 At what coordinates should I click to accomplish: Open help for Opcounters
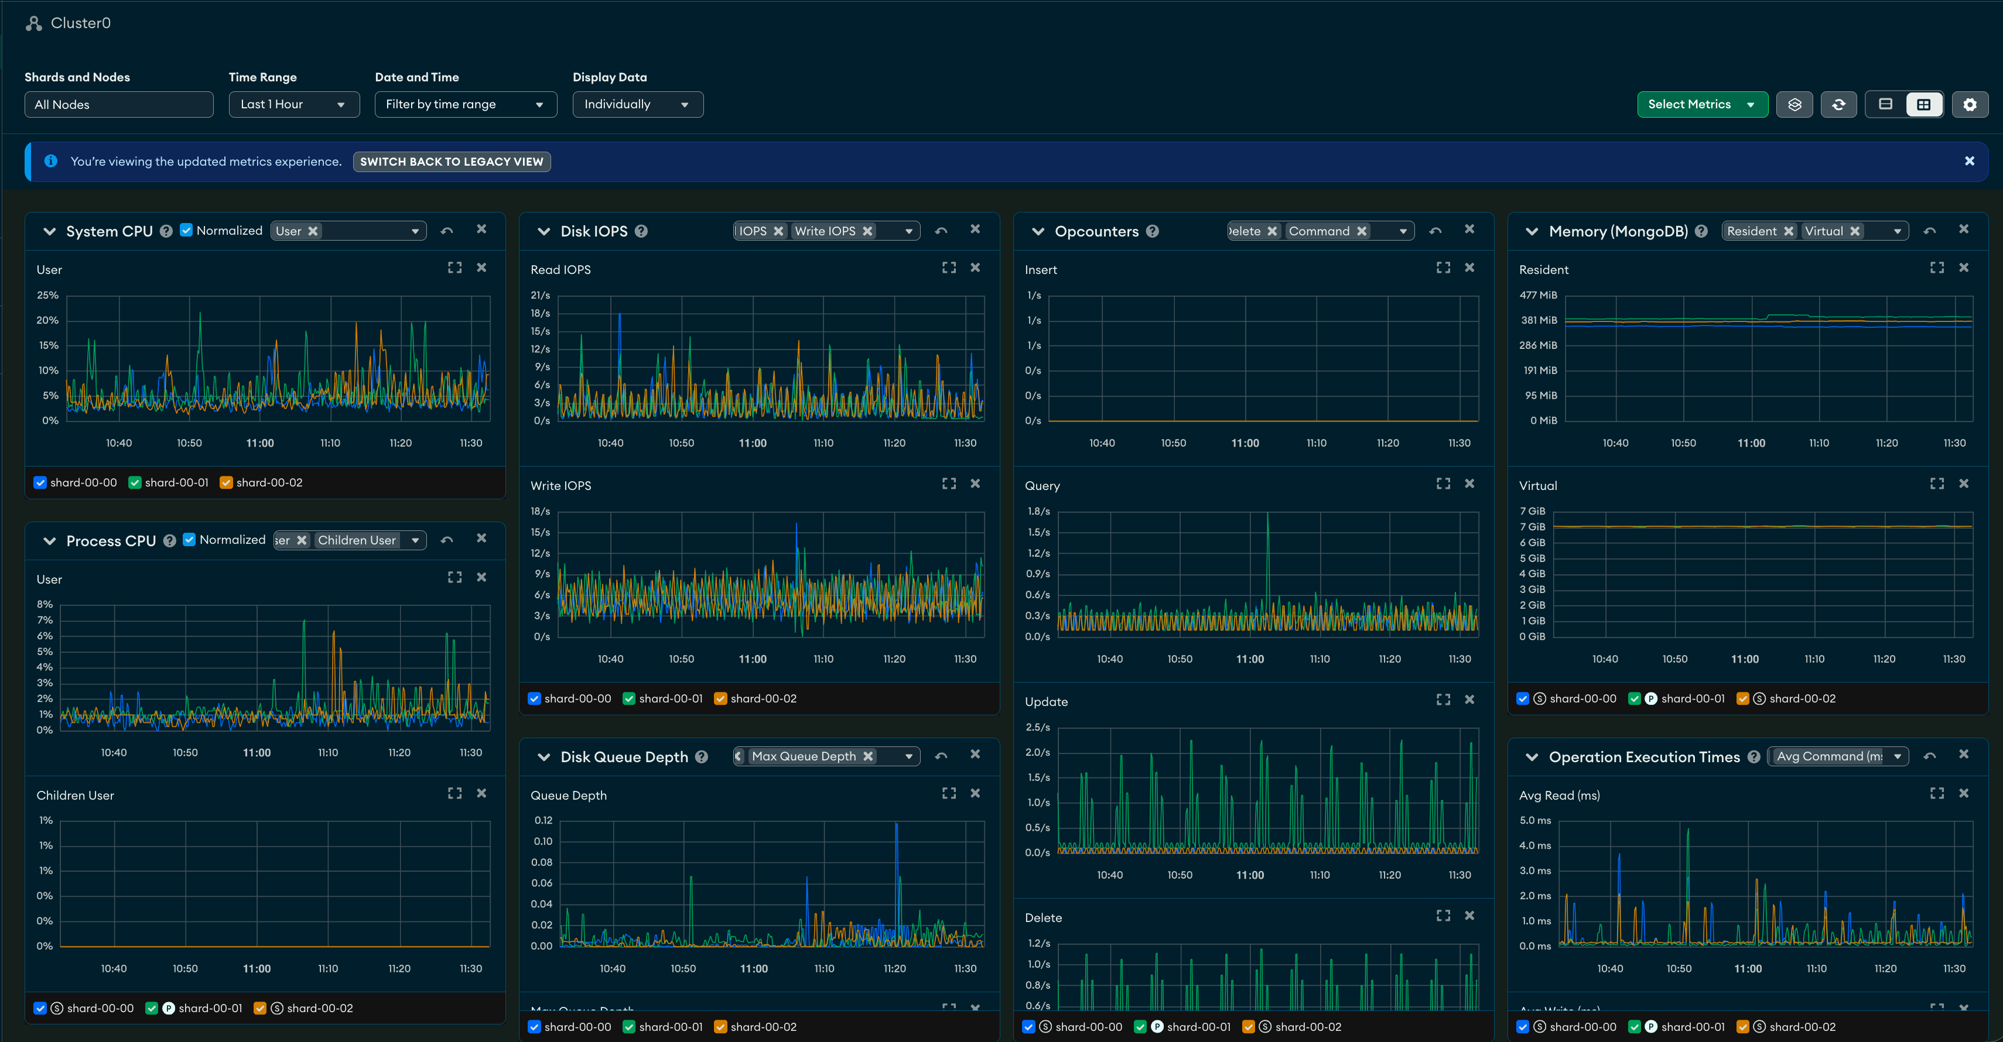tap(1153, 231)
